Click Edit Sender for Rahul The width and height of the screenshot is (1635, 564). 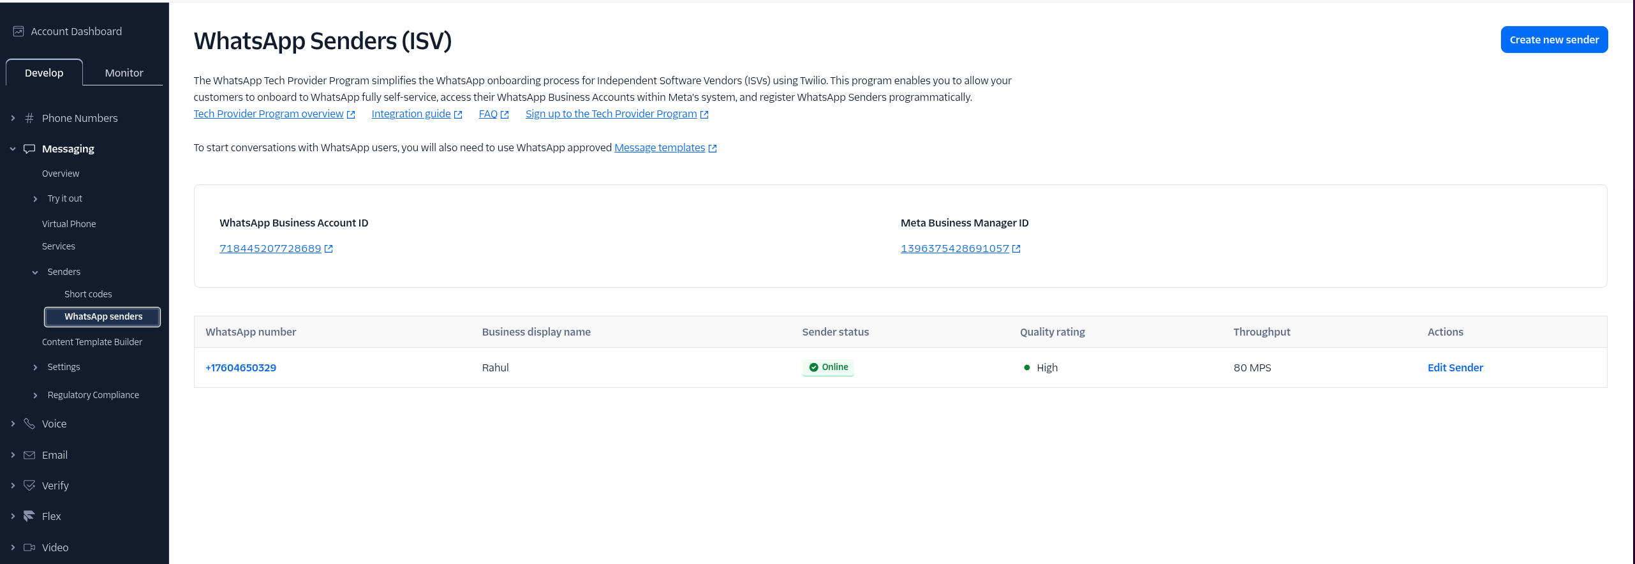pos(1455,367)
